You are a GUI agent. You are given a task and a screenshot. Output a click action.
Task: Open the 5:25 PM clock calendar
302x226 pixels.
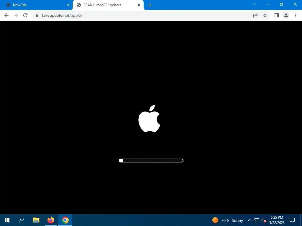point(277,220)
